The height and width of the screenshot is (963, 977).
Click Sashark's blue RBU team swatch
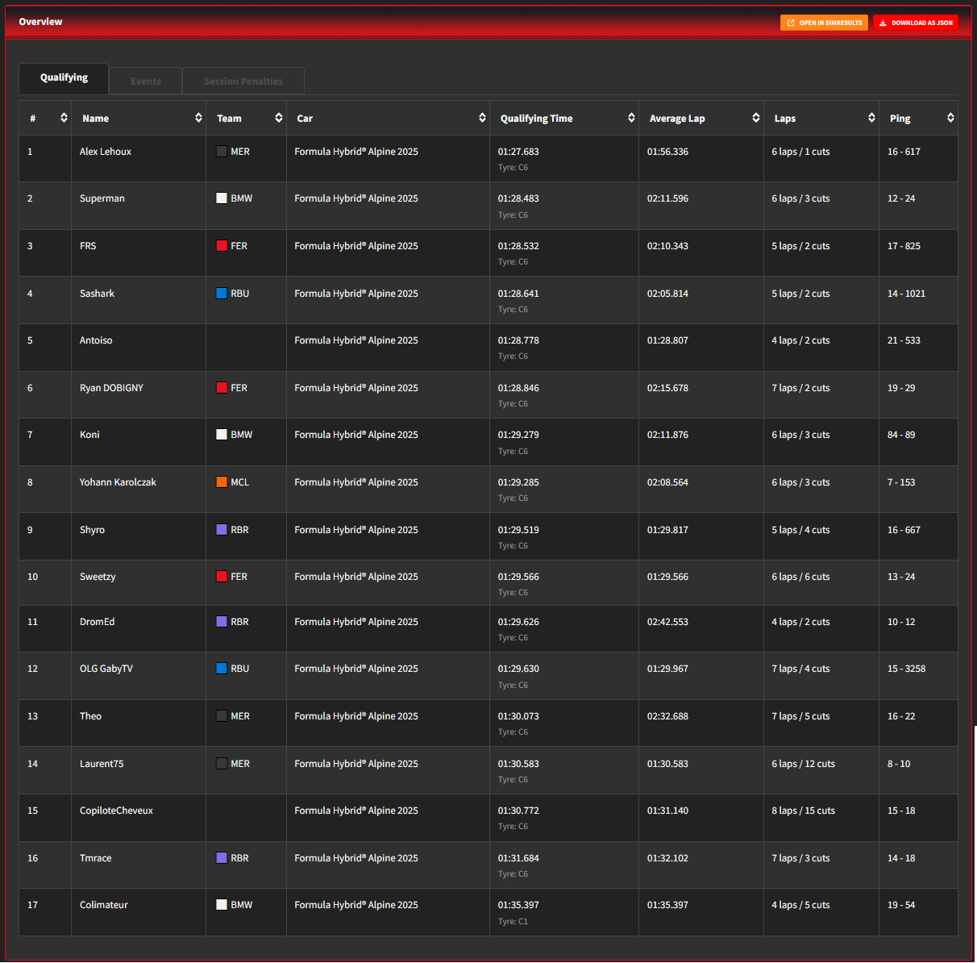(x=222, y=294)
